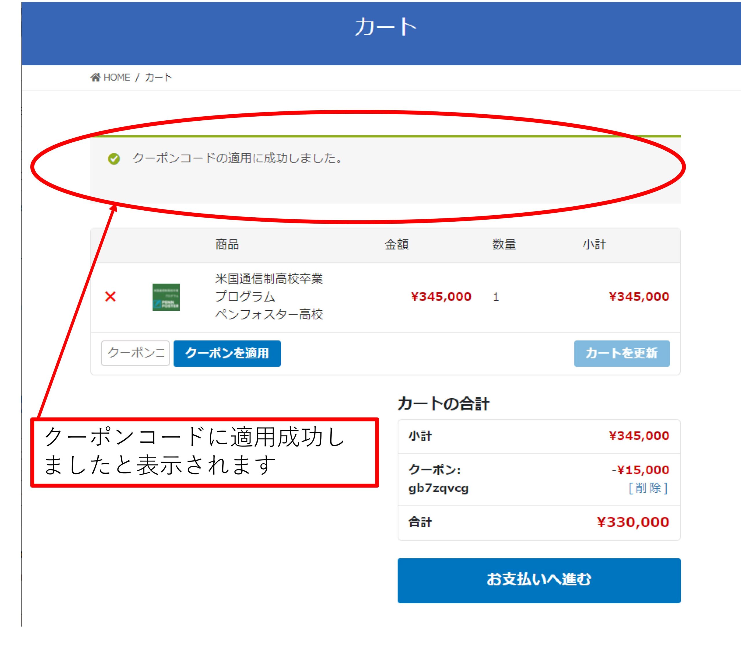The width and height of the screenshot is (741, 671).
Task: Click the カート page title in the header
Action: pos(385,27)
